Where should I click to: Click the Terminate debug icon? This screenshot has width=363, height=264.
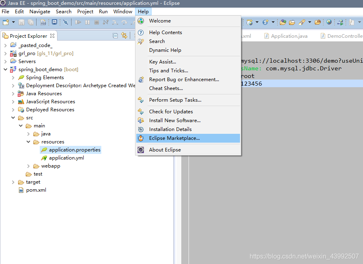tap(96, 22)
